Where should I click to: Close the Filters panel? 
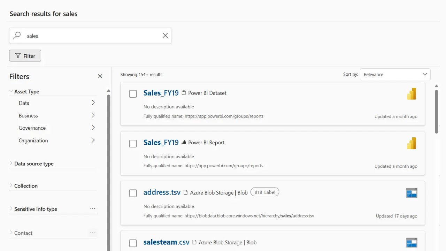[100, 76]
